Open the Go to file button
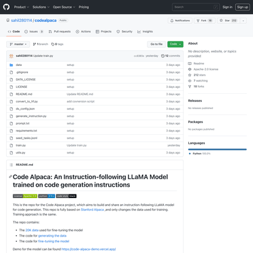Image resolution: width=253 pixels, height=253 pixels. 156,44
